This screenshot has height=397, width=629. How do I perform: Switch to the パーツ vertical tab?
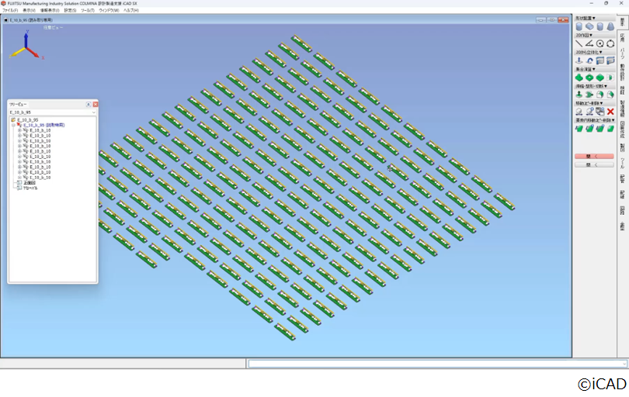[x=622, y=53]
